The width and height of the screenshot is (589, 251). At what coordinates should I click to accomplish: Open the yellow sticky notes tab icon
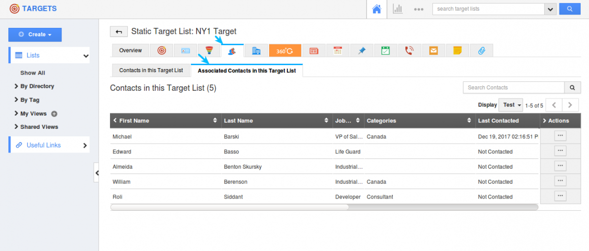click(x=457, y=50)
